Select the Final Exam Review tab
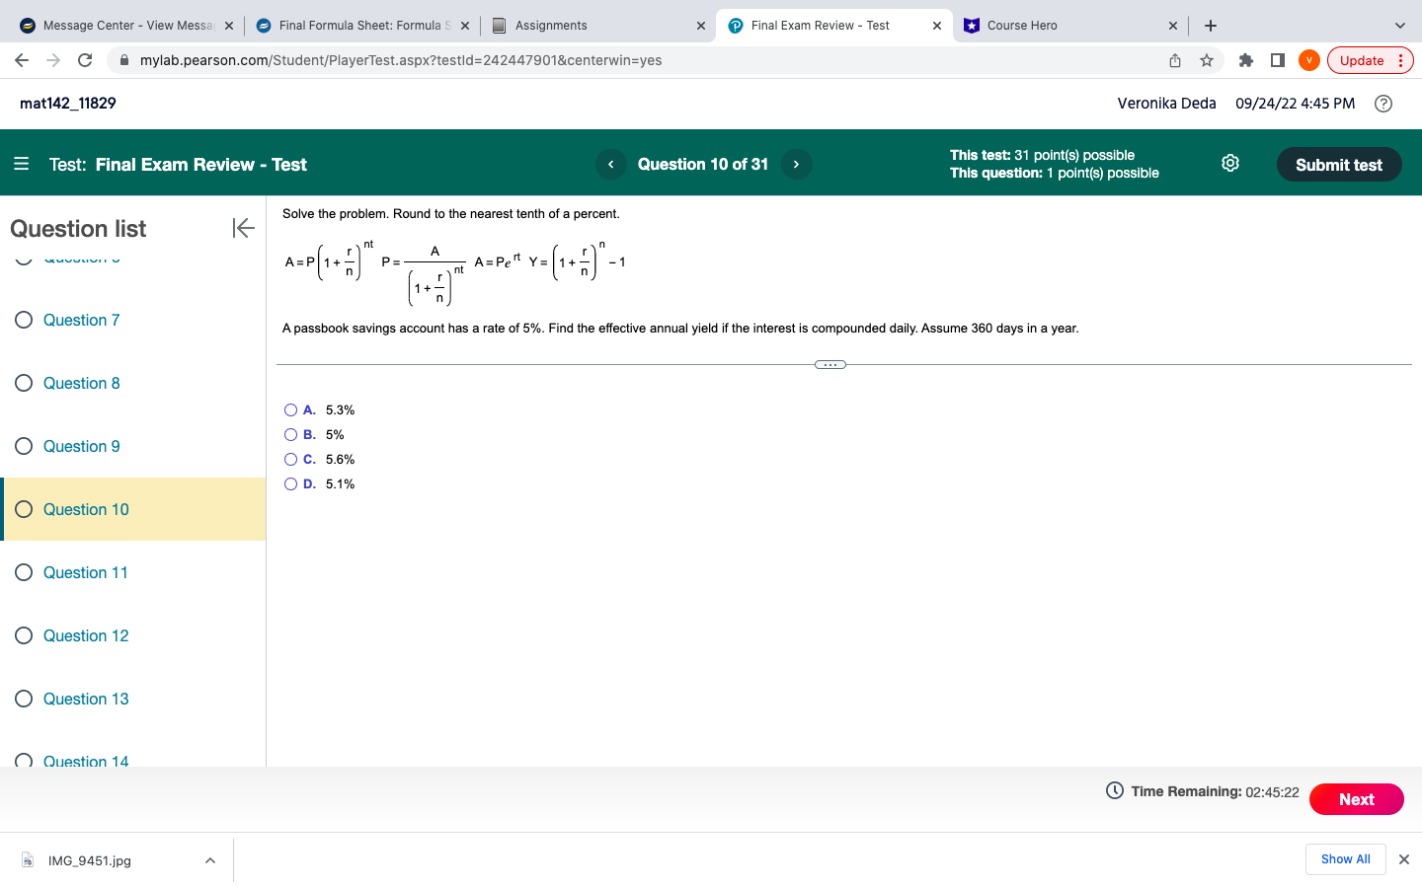1422x888 pixels. point(835,26)
